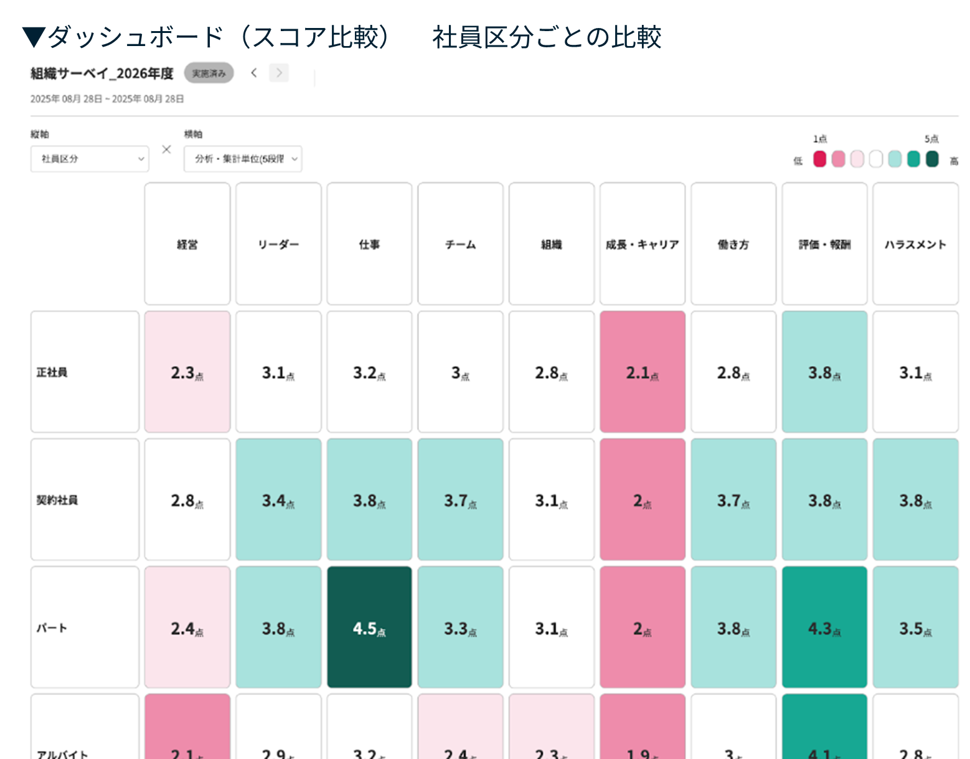970x759 pixels.
Task: Click the 正社員 row header
Action: pyautogui.click(x=85, y=372)
